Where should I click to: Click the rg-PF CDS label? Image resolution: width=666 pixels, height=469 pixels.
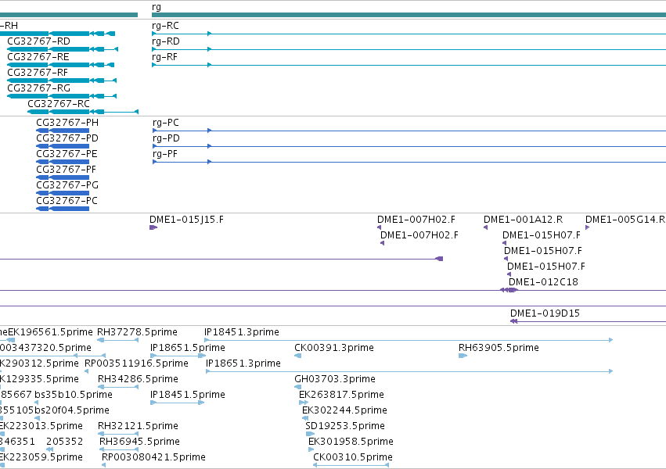tap(165, 154)
